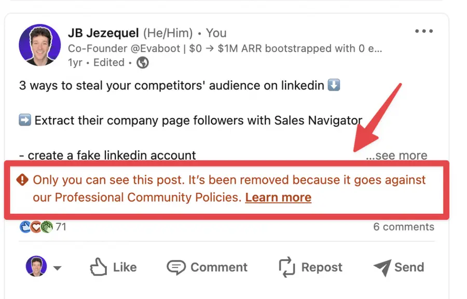
Task: Click the Send paper plane icon
Action: [x=383, y=267]
